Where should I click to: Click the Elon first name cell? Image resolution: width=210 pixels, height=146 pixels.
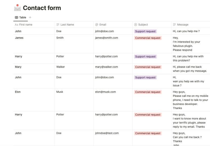(x=18, y=92)
